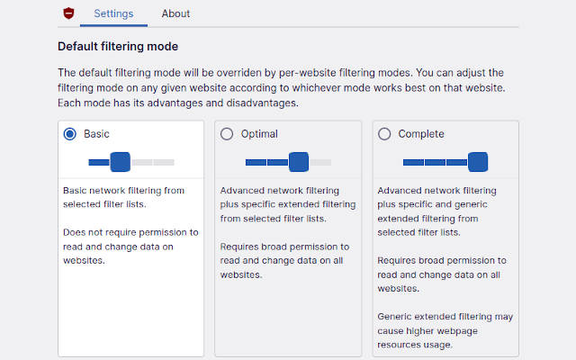Click the first blue segment of Optimal slider
The width and height of the screenshot is (576, 360).
coord(256,162)
